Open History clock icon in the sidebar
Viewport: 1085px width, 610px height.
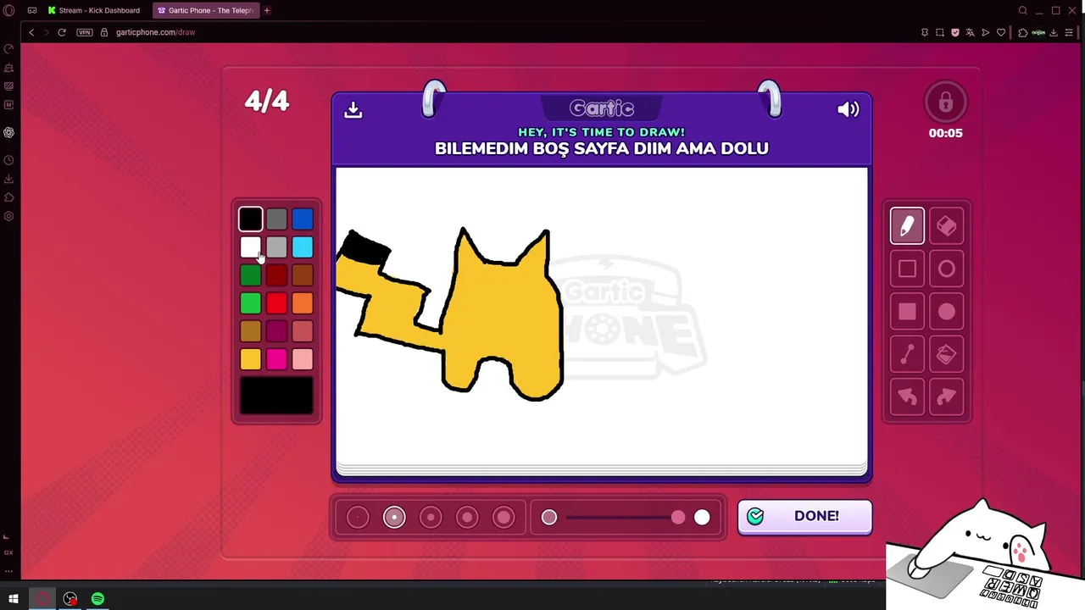tap(8, 160)
